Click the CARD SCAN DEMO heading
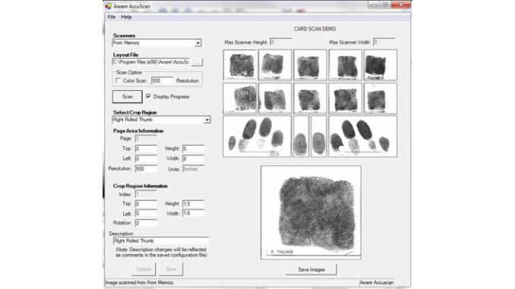 314,29
